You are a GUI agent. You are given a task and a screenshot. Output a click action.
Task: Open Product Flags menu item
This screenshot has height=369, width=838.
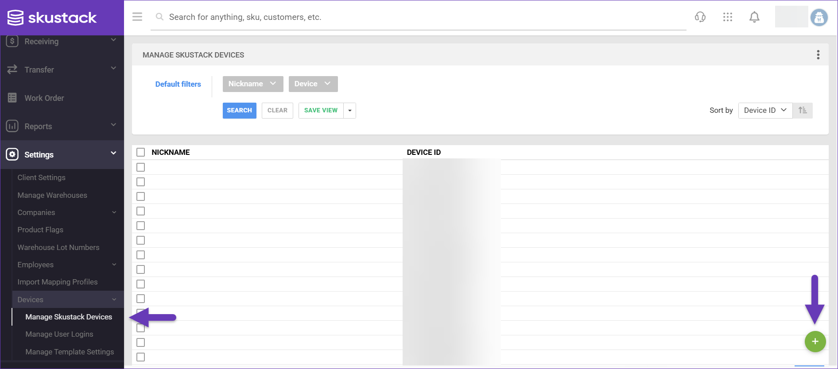(x=40, y=230)
